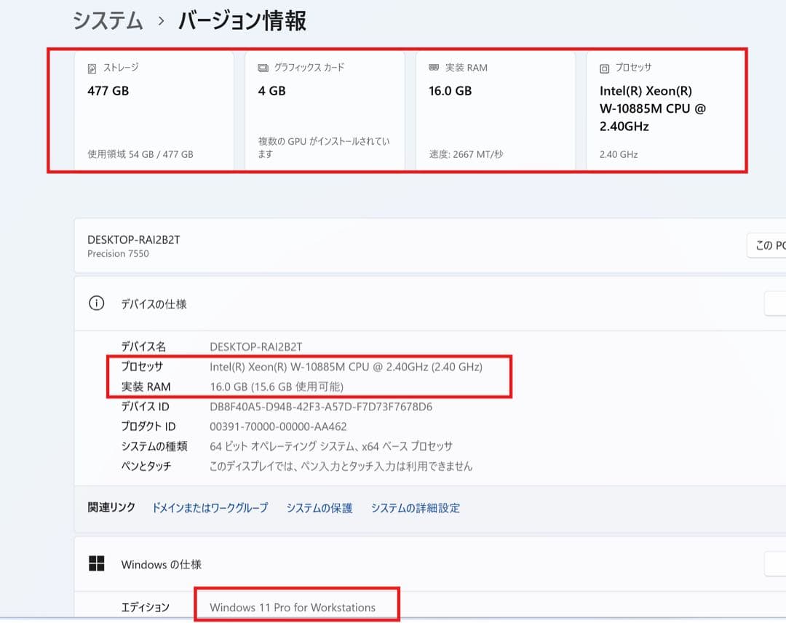786x623 pixels.
Task: Click the この PC の名前を変更 button
Action: [770, 245]
